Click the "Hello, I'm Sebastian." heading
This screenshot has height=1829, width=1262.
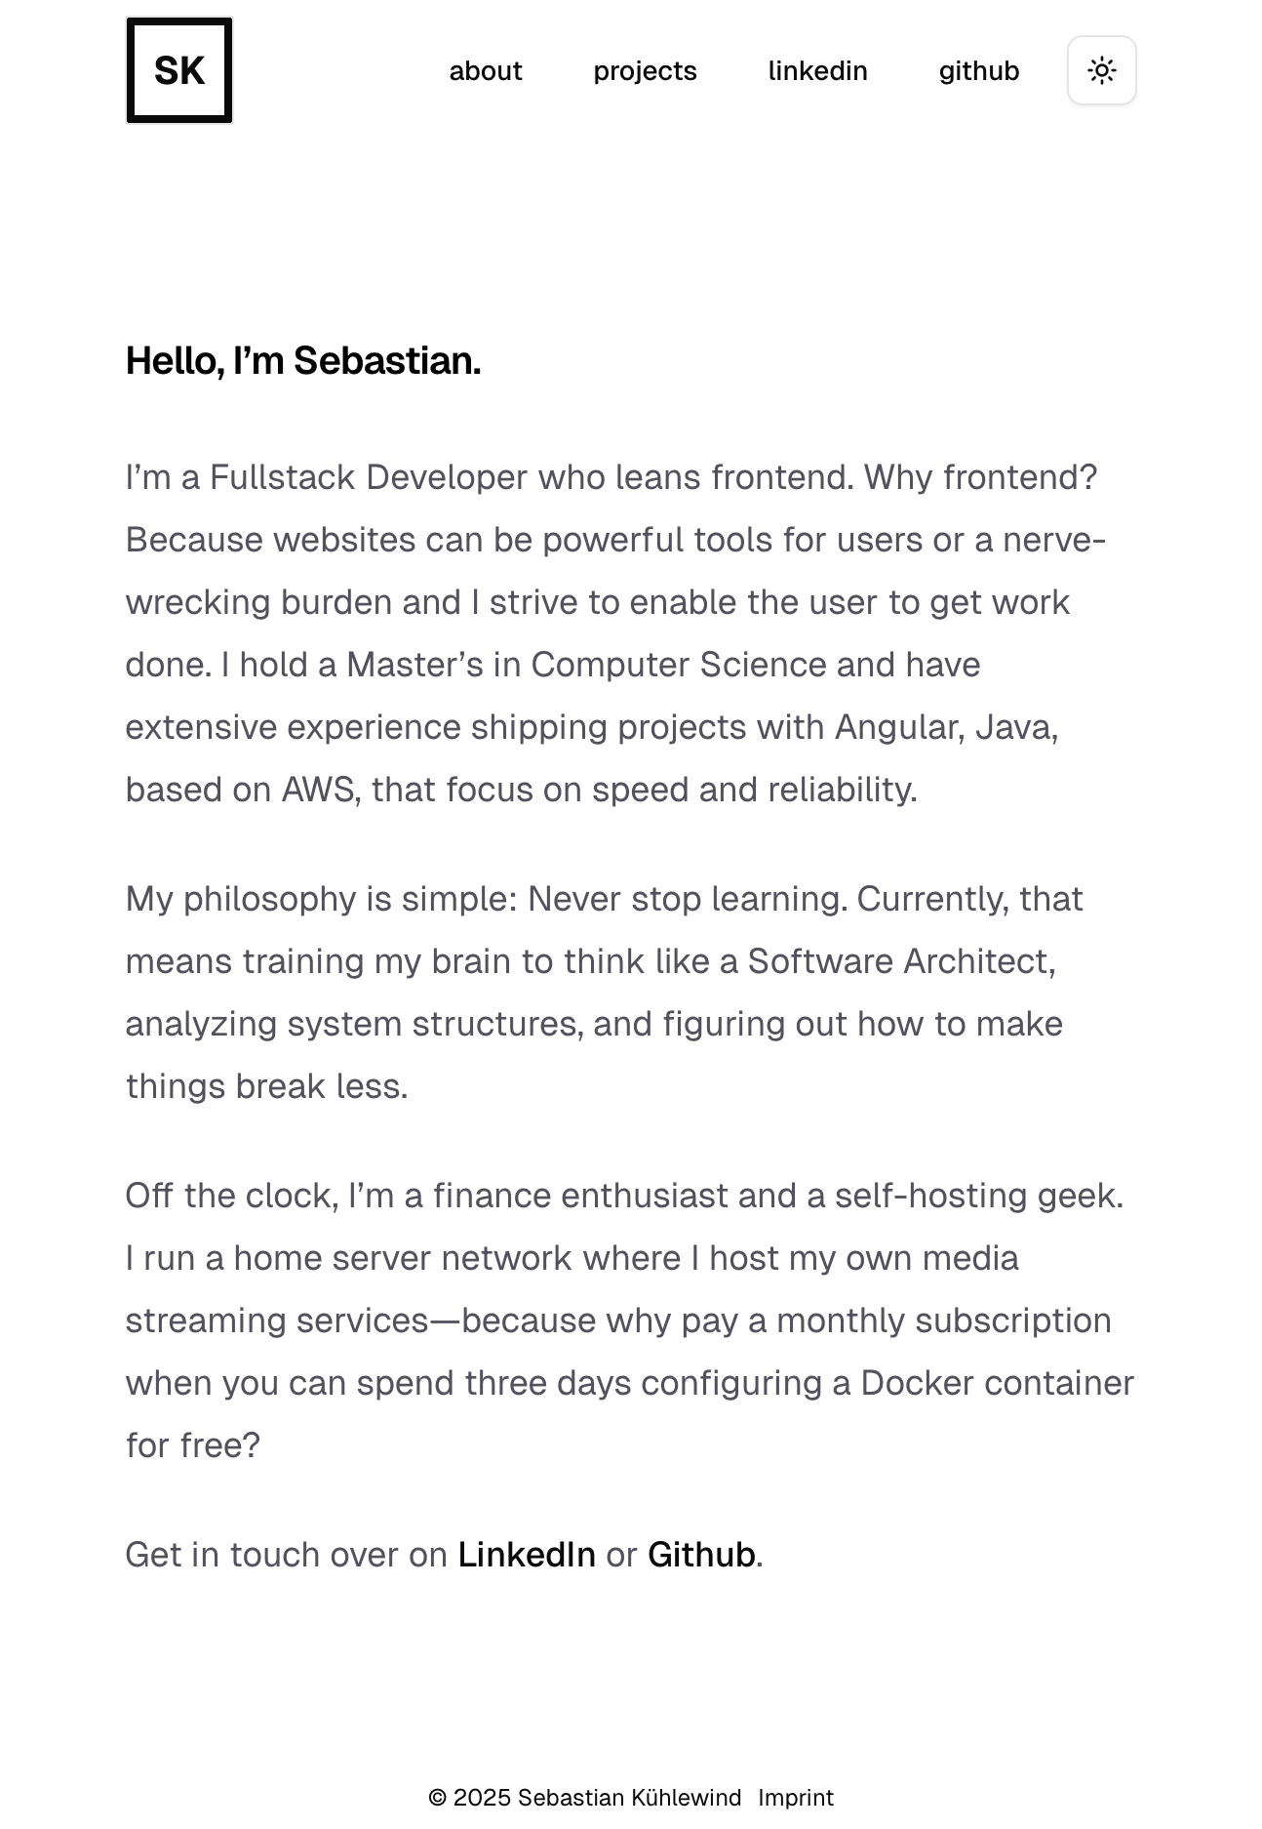(303, 361)
